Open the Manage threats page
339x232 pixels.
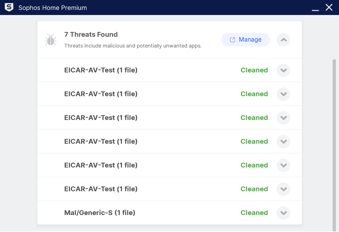246,40
